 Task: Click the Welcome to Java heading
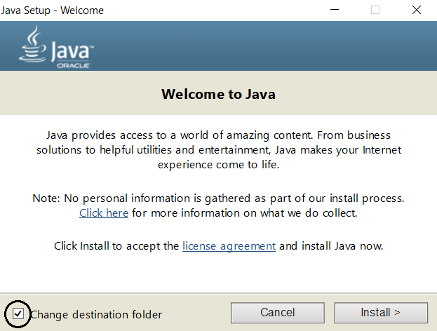coord(218,94)
